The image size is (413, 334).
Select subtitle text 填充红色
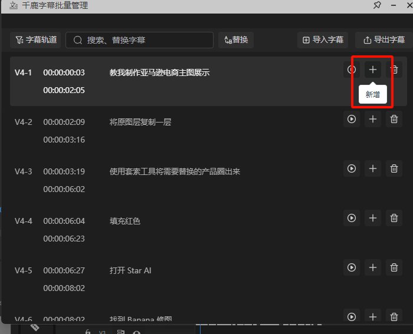click(125, 221)
